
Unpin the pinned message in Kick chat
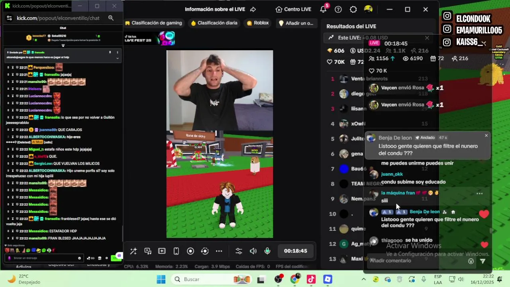coord(110,52)
